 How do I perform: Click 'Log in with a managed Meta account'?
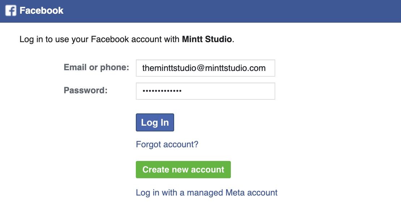(x=206, y=193)
